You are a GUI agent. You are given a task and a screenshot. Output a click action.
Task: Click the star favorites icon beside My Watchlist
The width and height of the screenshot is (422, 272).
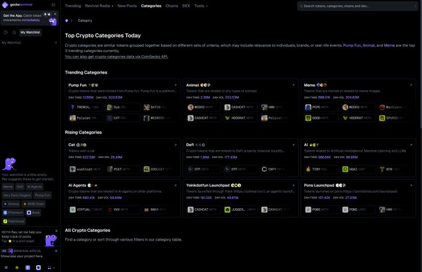(x=14, y=32)
